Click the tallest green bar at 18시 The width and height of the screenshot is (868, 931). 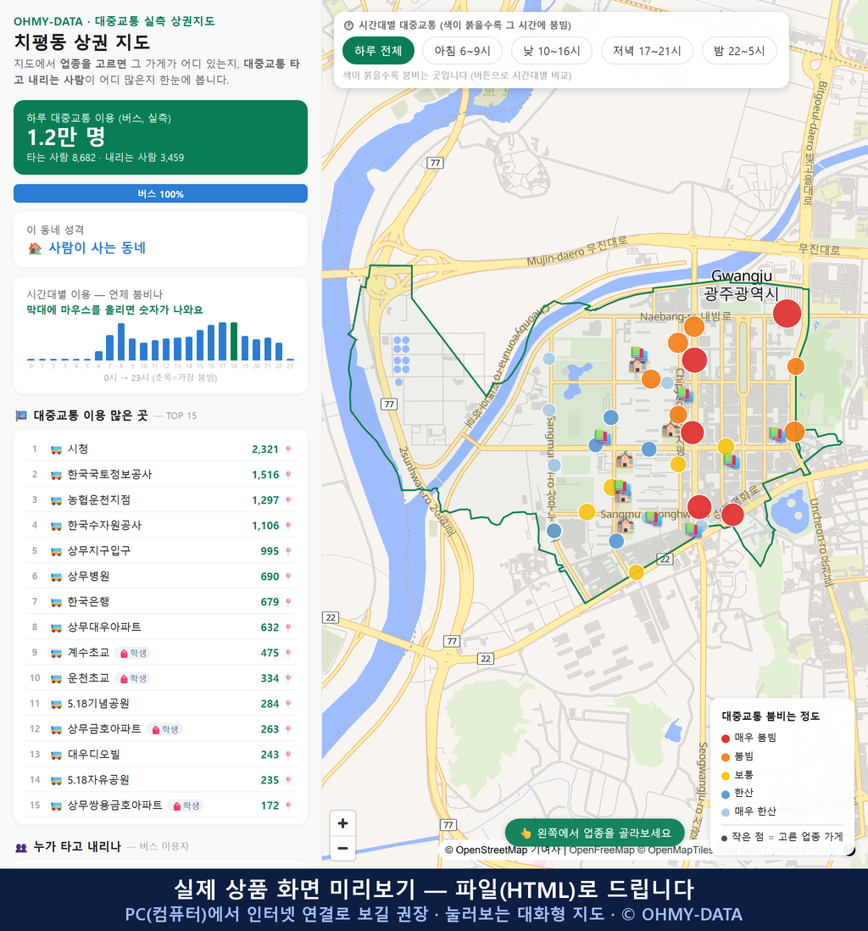click(x=234, y=342)
